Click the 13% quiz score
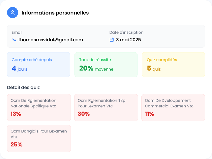The image size is (212, 159). pos(16,114)
